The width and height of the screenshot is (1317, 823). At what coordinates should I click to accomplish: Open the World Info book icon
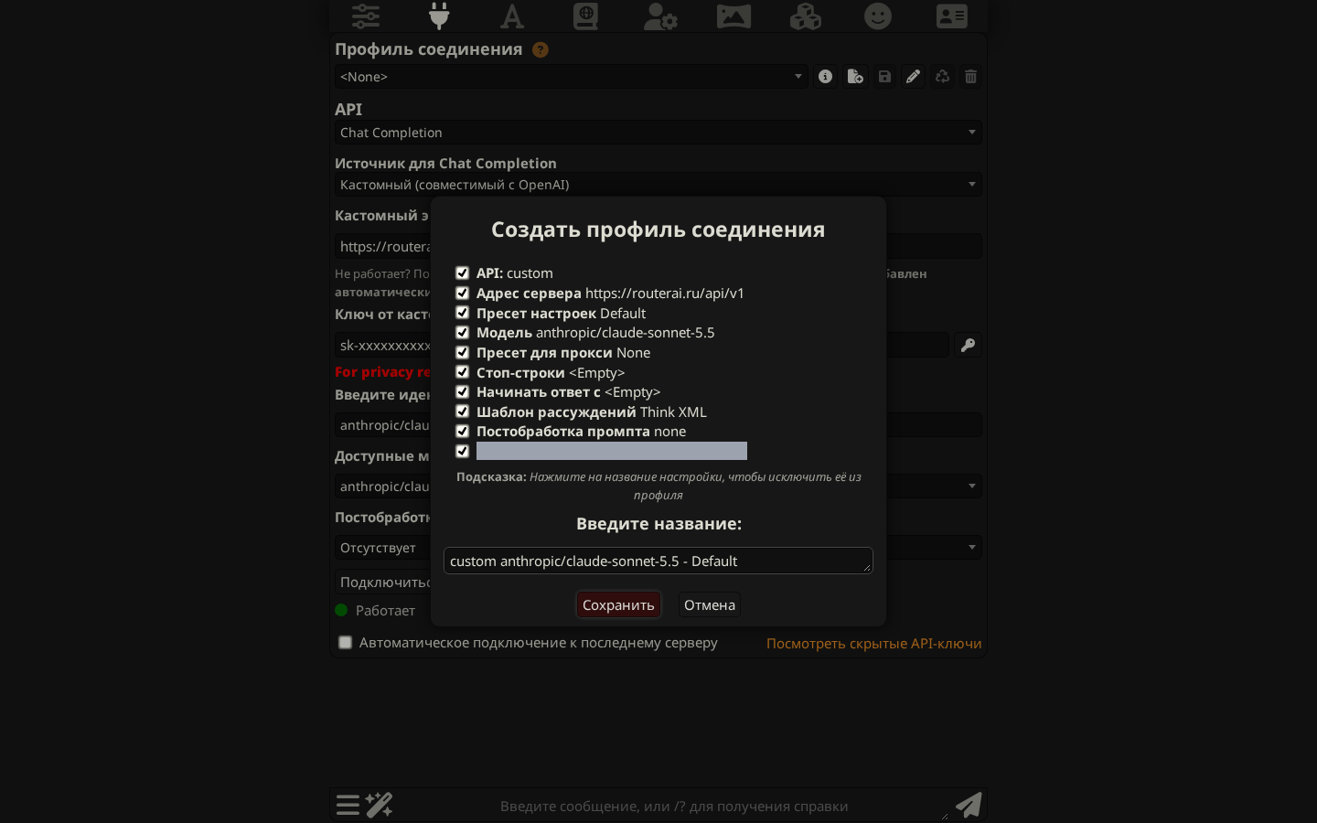click(585, 16)
